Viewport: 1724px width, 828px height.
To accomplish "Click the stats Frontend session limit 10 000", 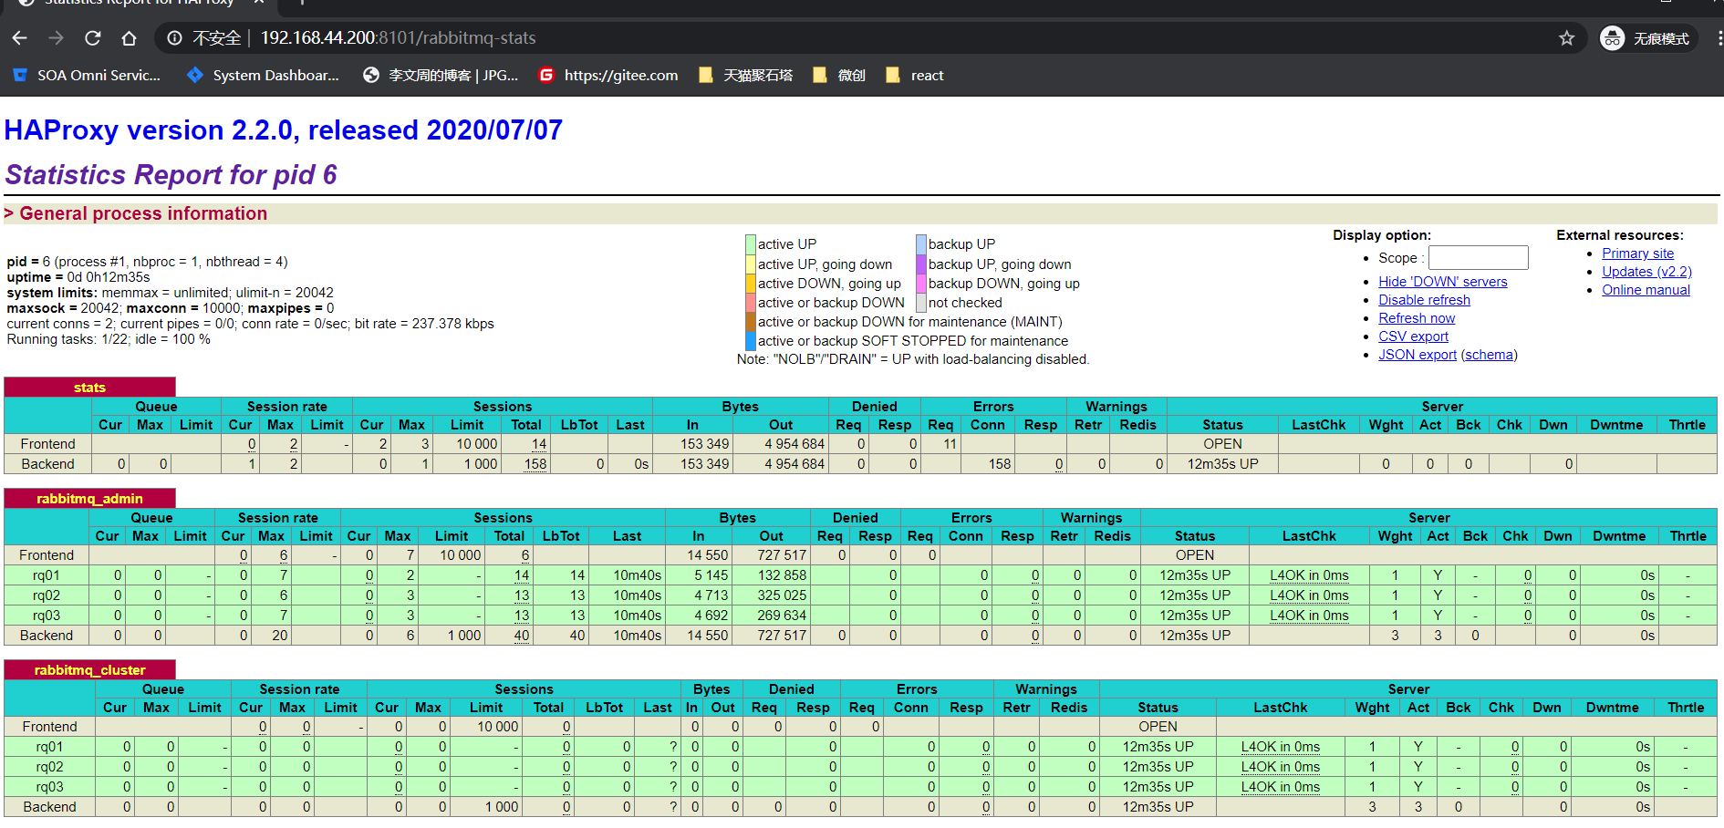I will [477, 444].
